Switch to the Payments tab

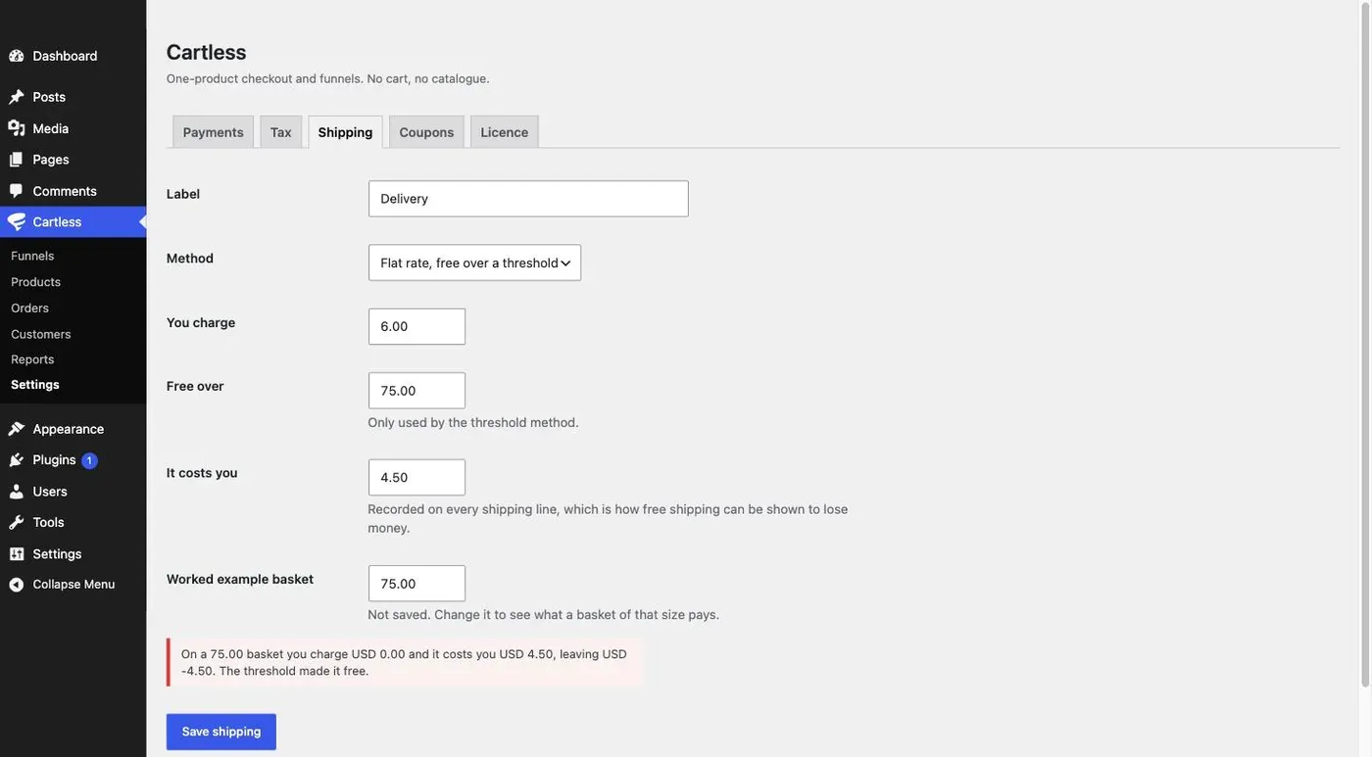[x=214, y=132]
